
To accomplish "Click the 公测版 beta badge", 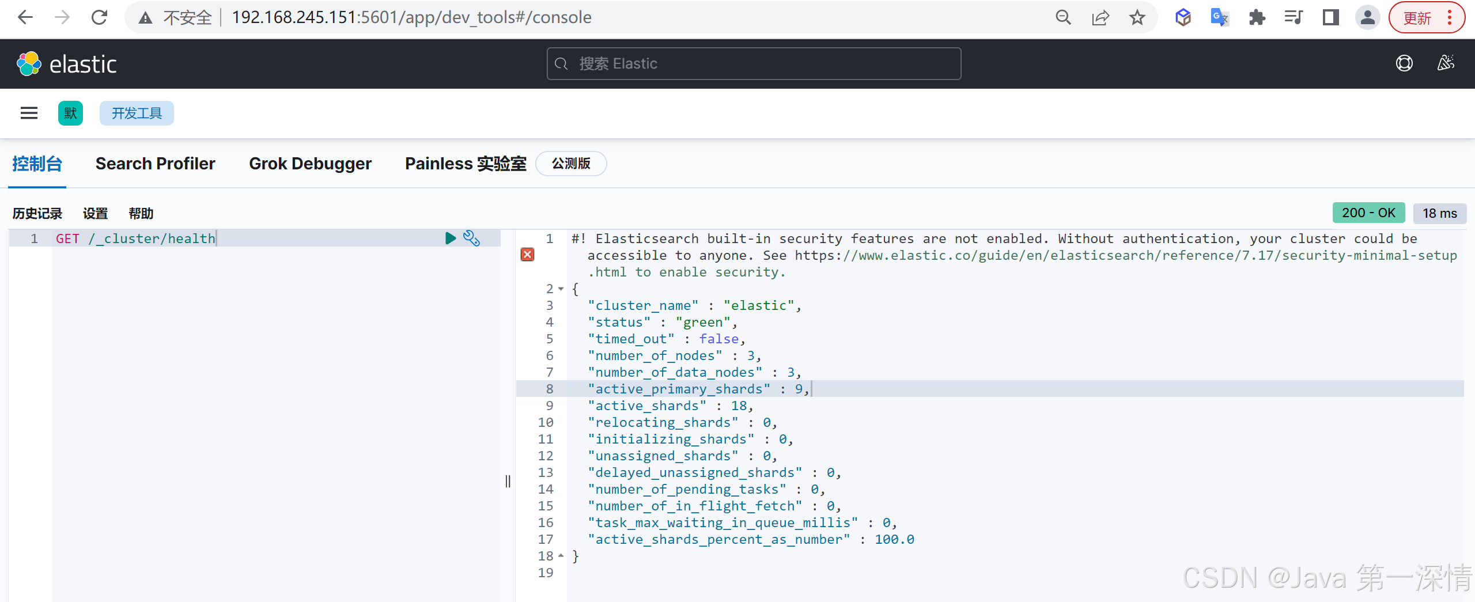I will (x=571, y=164).
